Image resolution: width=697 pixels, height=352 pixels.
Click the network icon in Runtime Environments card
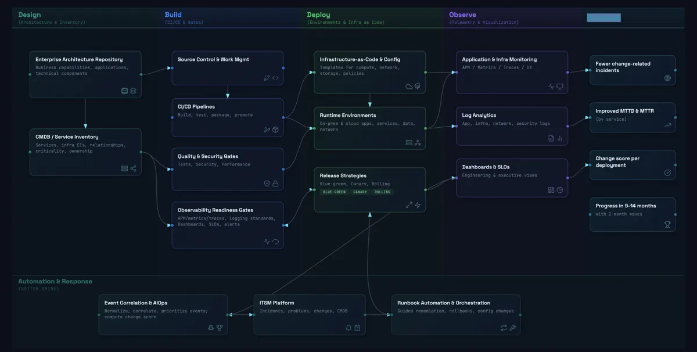(x=418, y=142)
